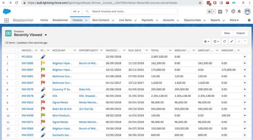Image resolution: width=253 pixels, height=140 pixels.
Task: Open Favorites star icon
Action: 209,12
